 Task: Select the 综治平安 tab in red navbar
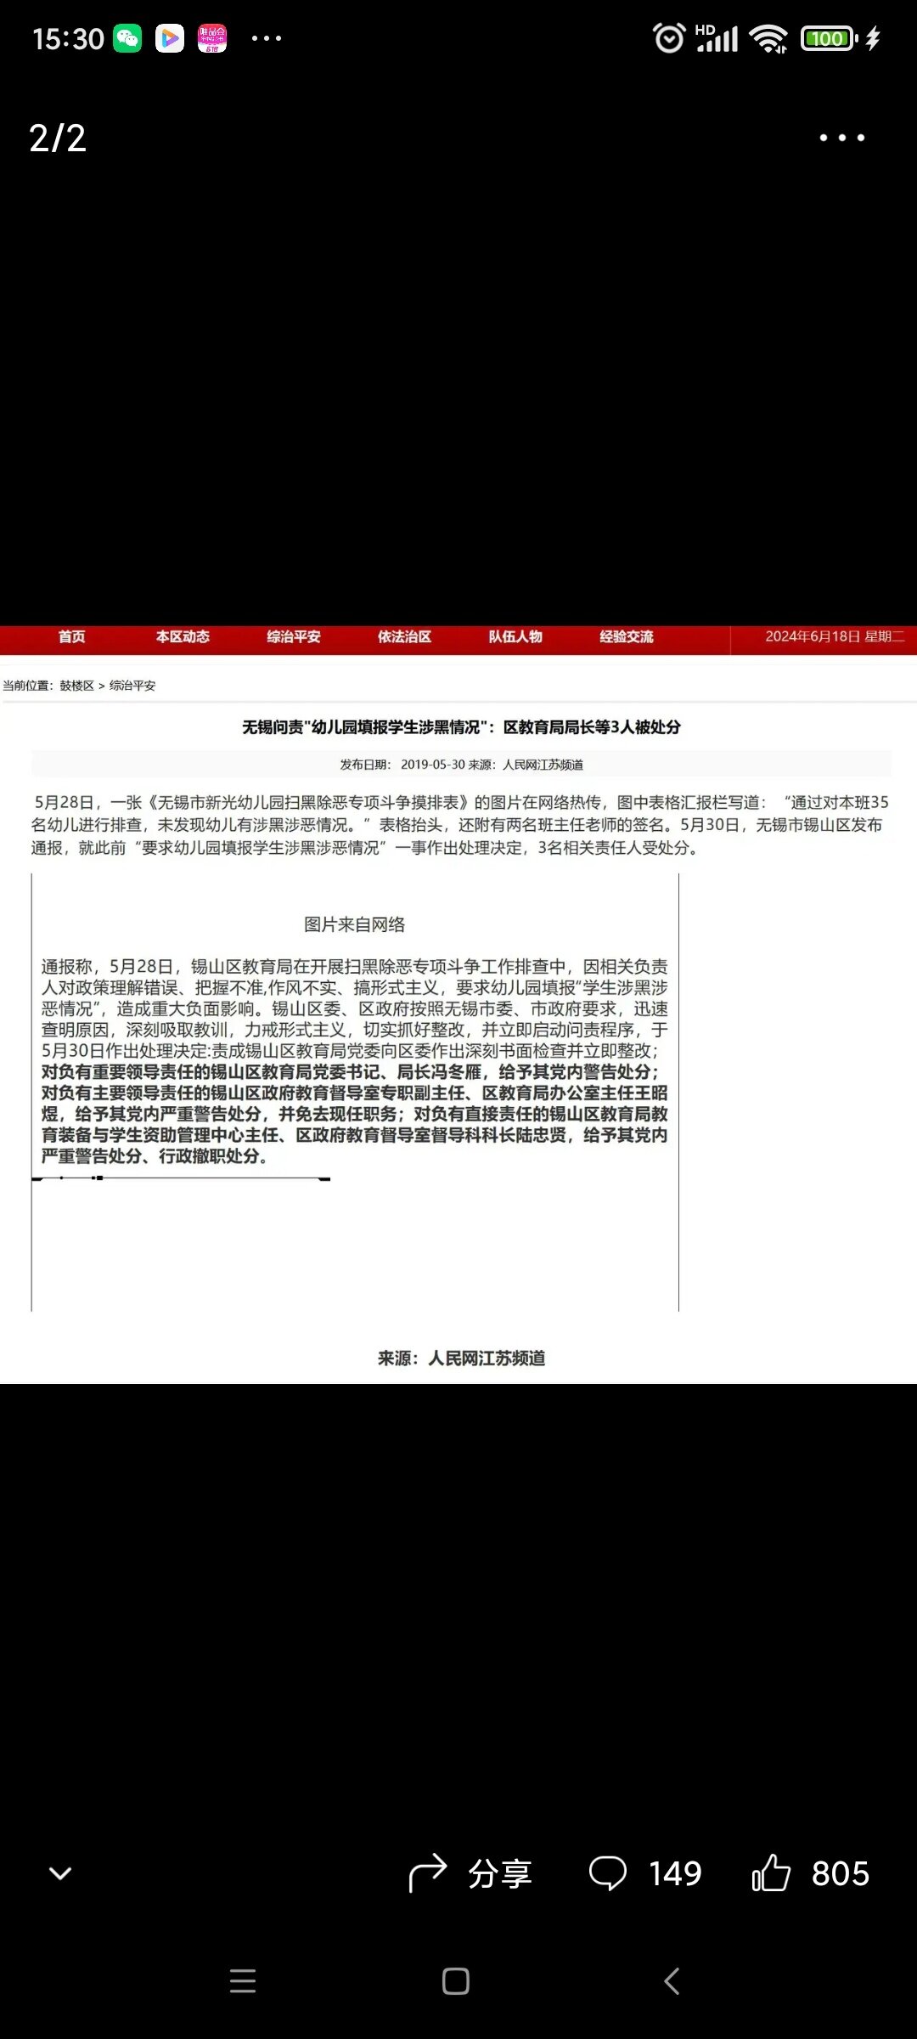pyautogui.click(x=294, y=637)
